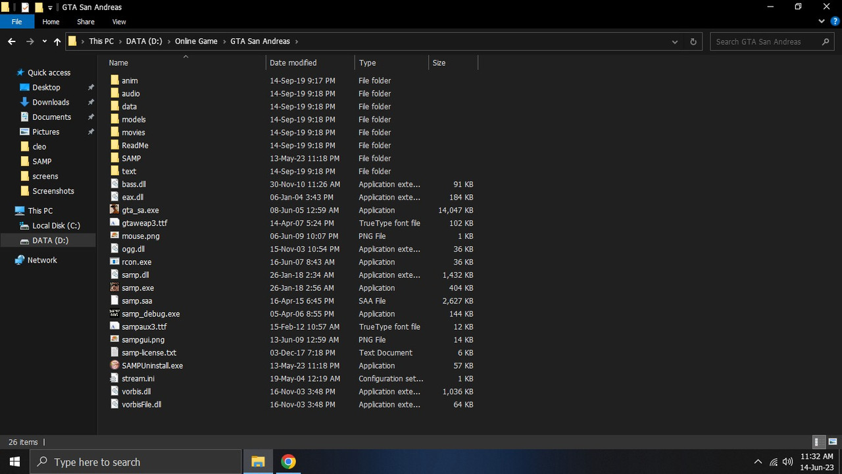842x474 pixels.
Task: Open the address bar history dropdown
Action: (x=675, y=41)
